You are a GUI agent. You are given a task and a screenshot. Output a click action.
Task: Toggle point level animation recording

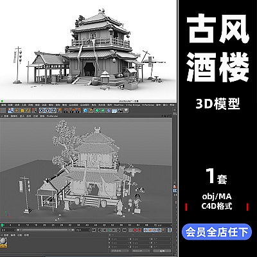click(x=164, y=230)
